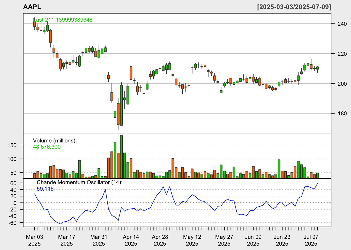Image resolution: width=351 pixels, height=250 pixels.
Task: Click the AAPL ticker title
Action: (x=32, y=7)
